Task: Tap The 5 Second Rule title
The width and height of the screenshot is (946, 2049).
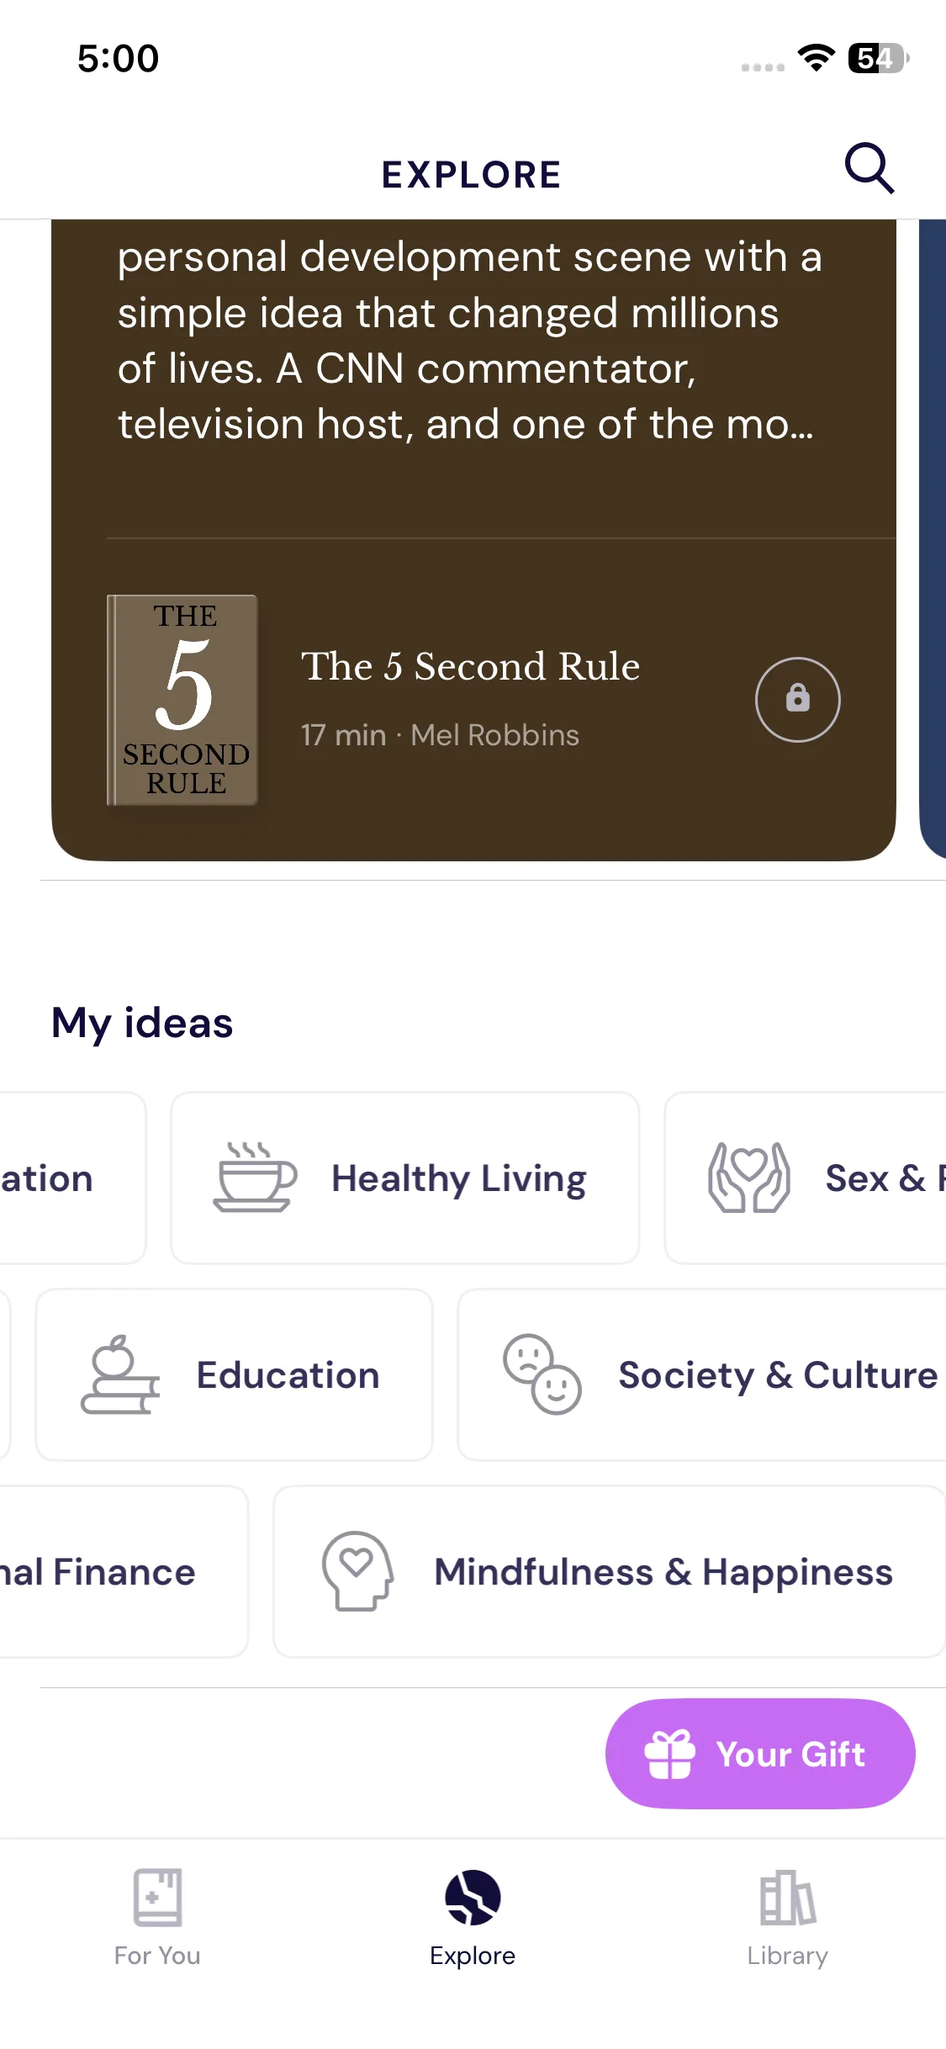Action: click(x=470, y=666)
